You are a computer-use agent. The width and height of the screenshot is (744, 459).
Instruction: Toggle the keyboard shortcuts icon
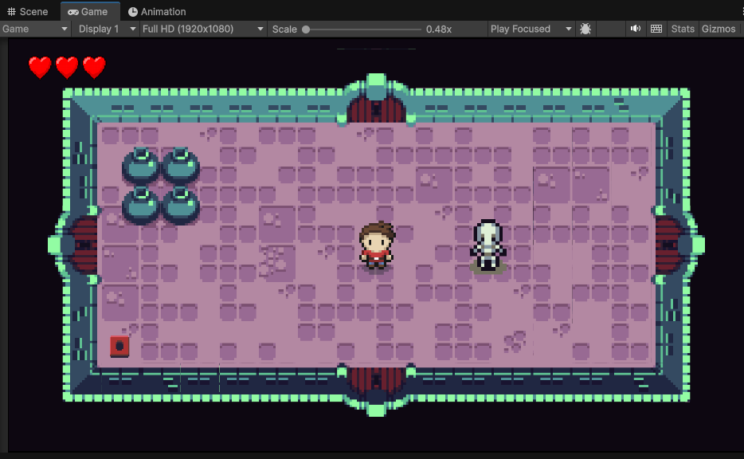click(x=656, y=29)
